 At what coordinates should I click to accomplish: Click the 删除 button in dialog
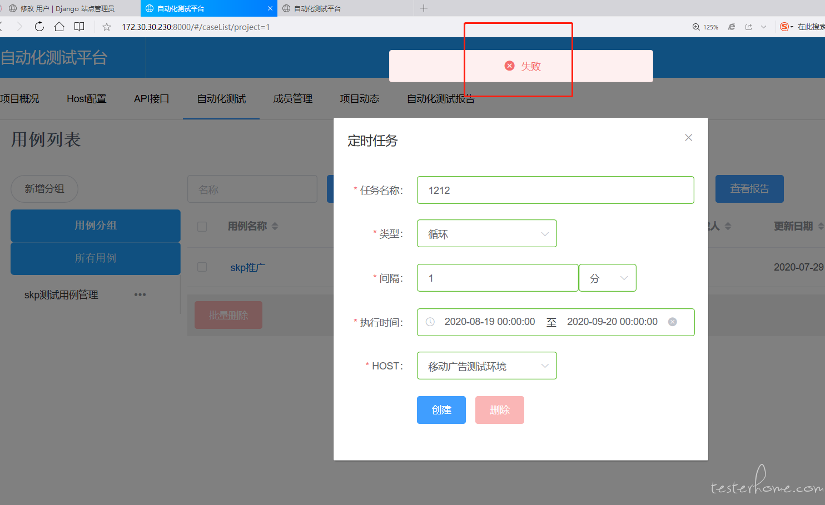tap(500, 410)
